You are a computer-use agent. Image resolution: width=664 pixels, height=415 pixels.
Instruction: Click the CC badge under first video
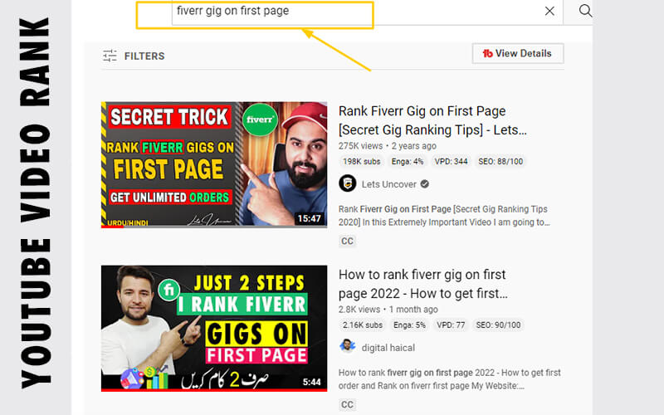347,241
